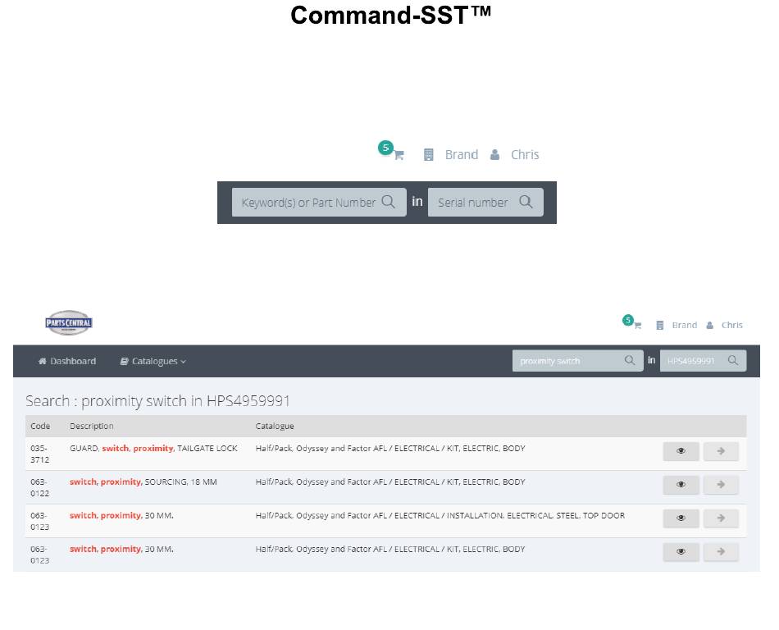Click the search icon in proximity switch field
The height and width of the screenshot is (630, 779).
[x=630, y=360]
